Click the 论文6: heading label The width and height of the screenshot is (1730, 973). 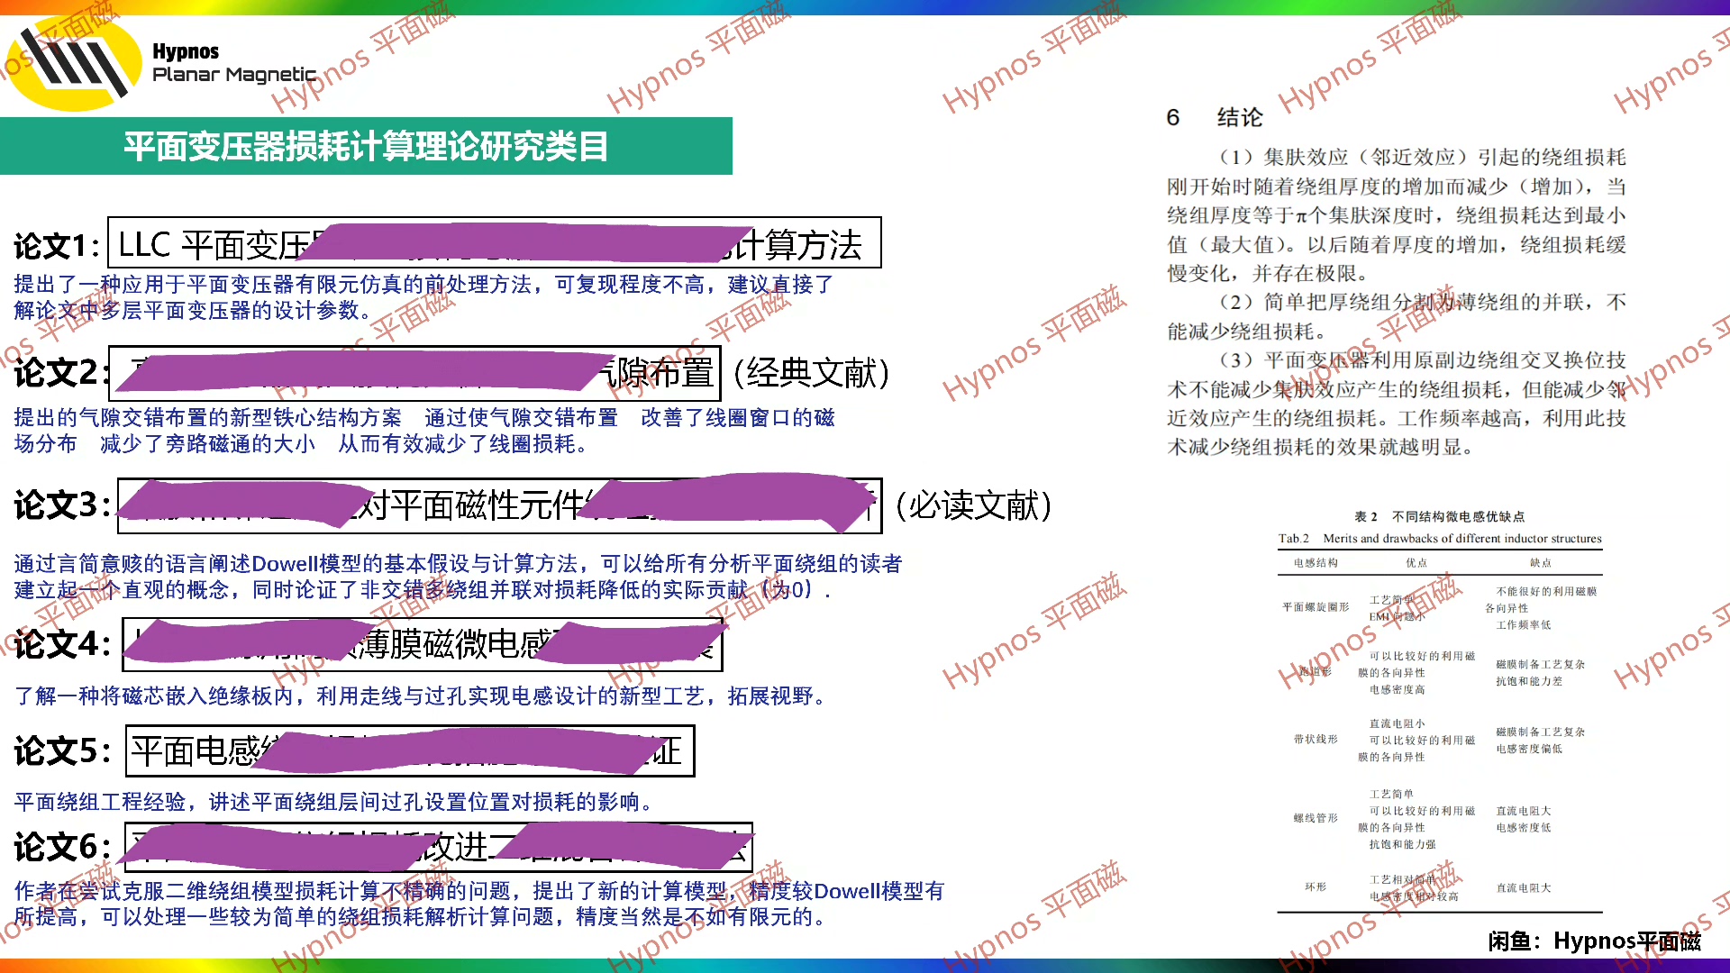61,847
